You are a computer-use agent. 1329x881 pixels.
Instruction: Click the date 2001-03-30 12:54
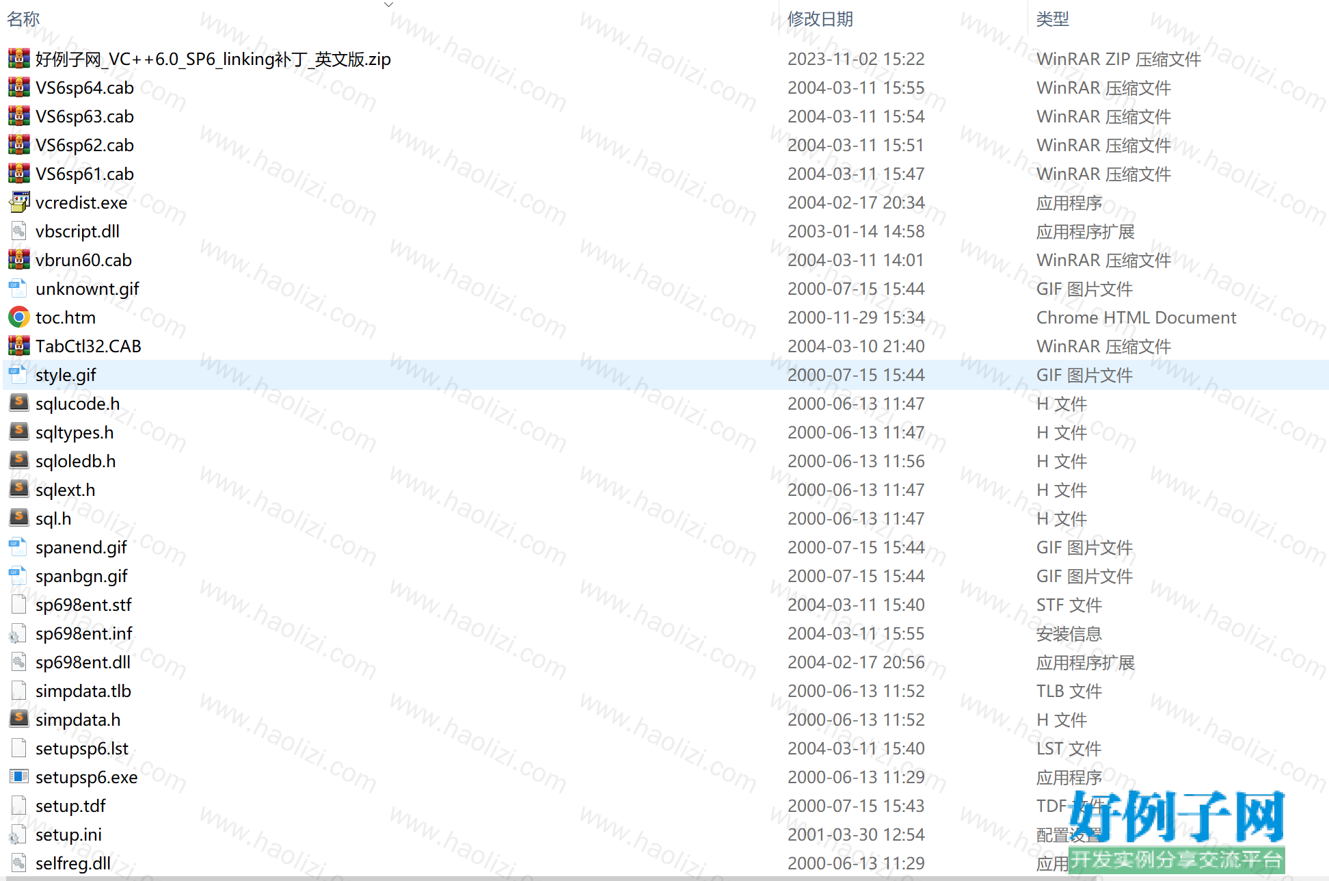click(856, 834)
